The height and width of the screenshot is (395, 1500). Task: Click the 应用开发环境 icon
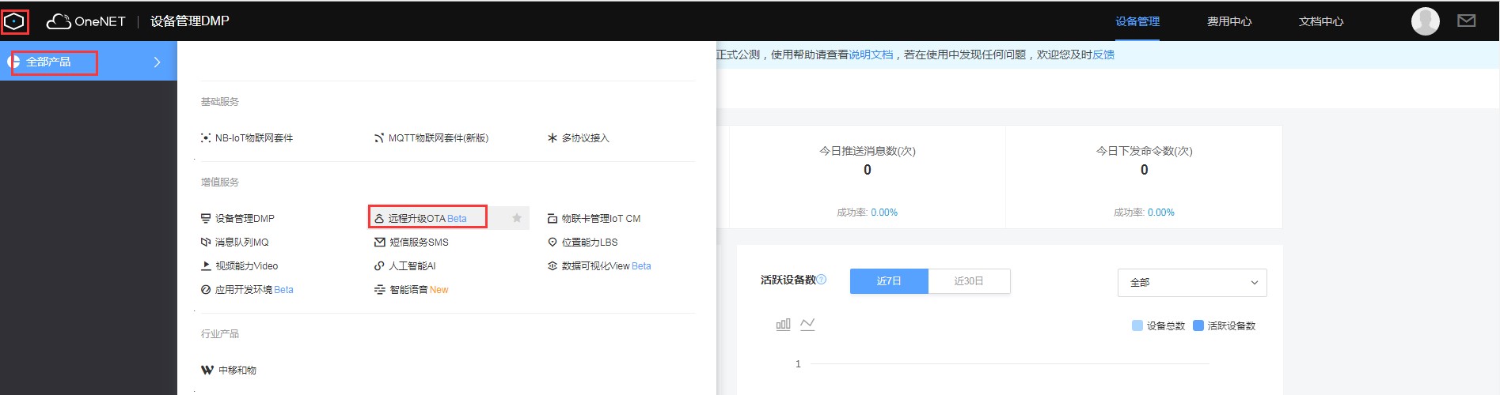[206, 290]
